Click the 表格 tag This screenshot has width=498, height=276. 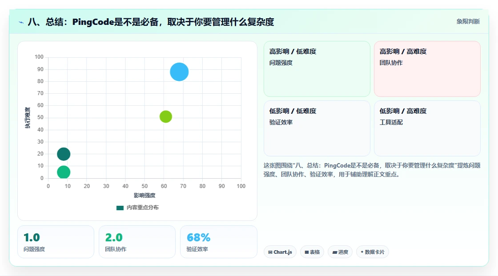312,252
